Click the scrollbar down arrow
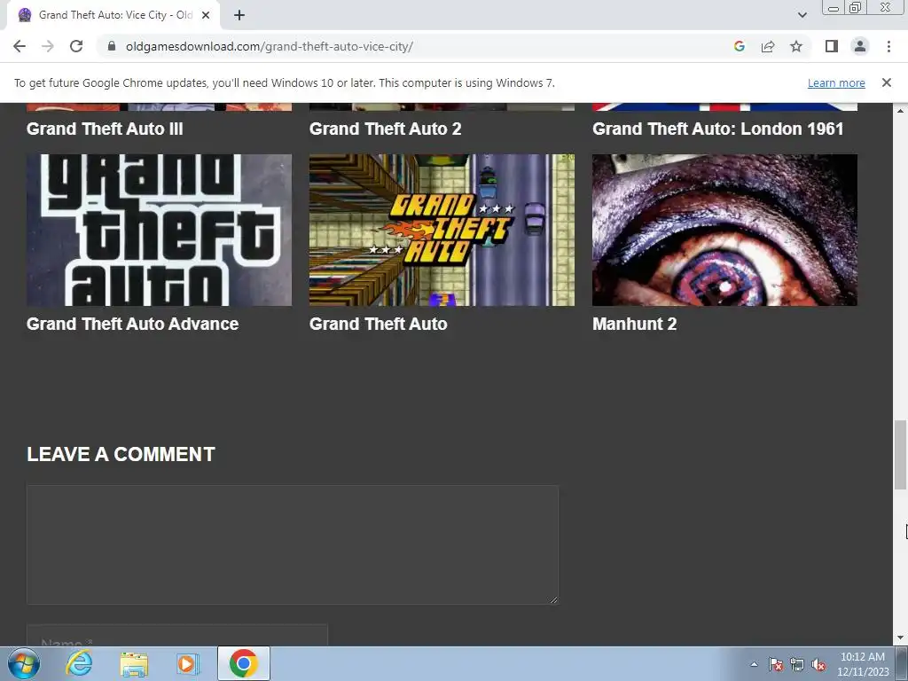 (x=900, y=638)
